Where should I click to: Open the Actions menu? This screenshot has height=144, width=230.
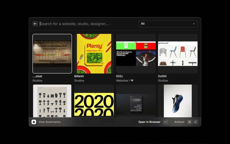tap(179, 122)
